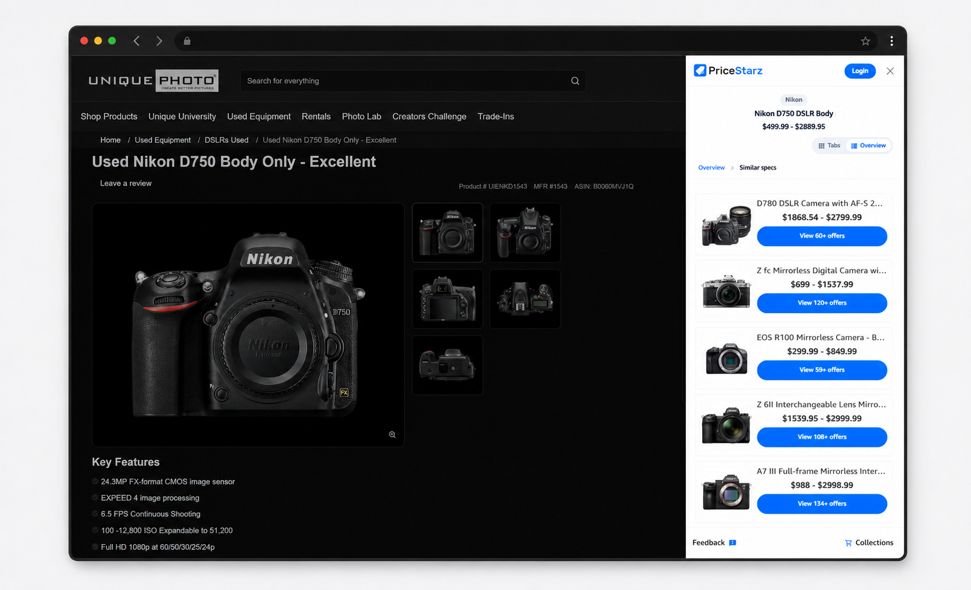View 120+ offers for Z fc
Viewport: 971px width, 590px height.
click(822, 303)
